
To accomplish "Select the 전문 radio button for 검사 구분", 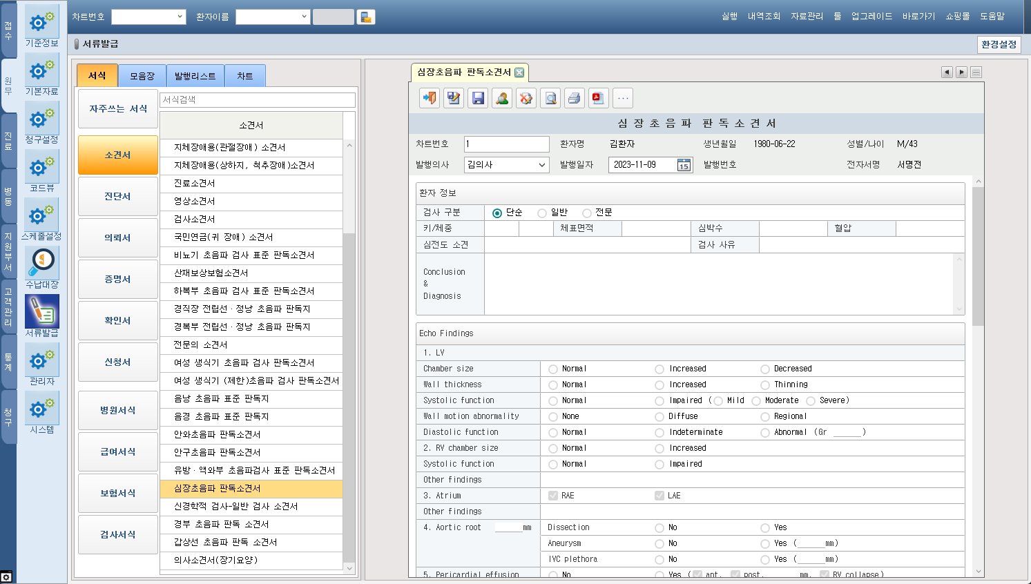I will pyautogui.click(x=587, y=213).
